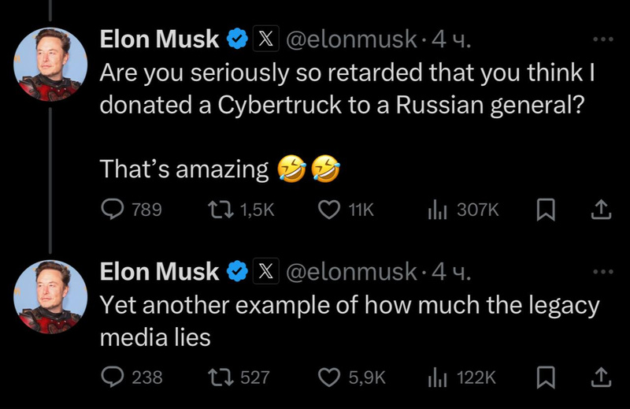Image resolution: width=630 pixels, height=409 pixels.
Task: Open more options on second tweet
Action: click(x=601, y=272)
